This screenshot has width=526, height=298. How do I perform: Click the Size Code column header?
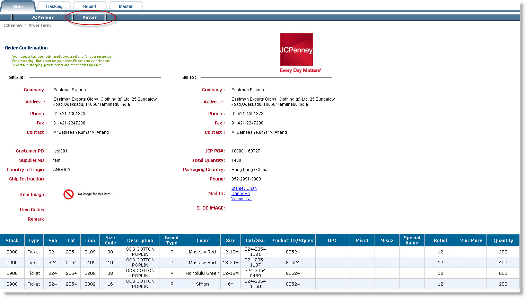pyautogui.click(x=110, y=240)
